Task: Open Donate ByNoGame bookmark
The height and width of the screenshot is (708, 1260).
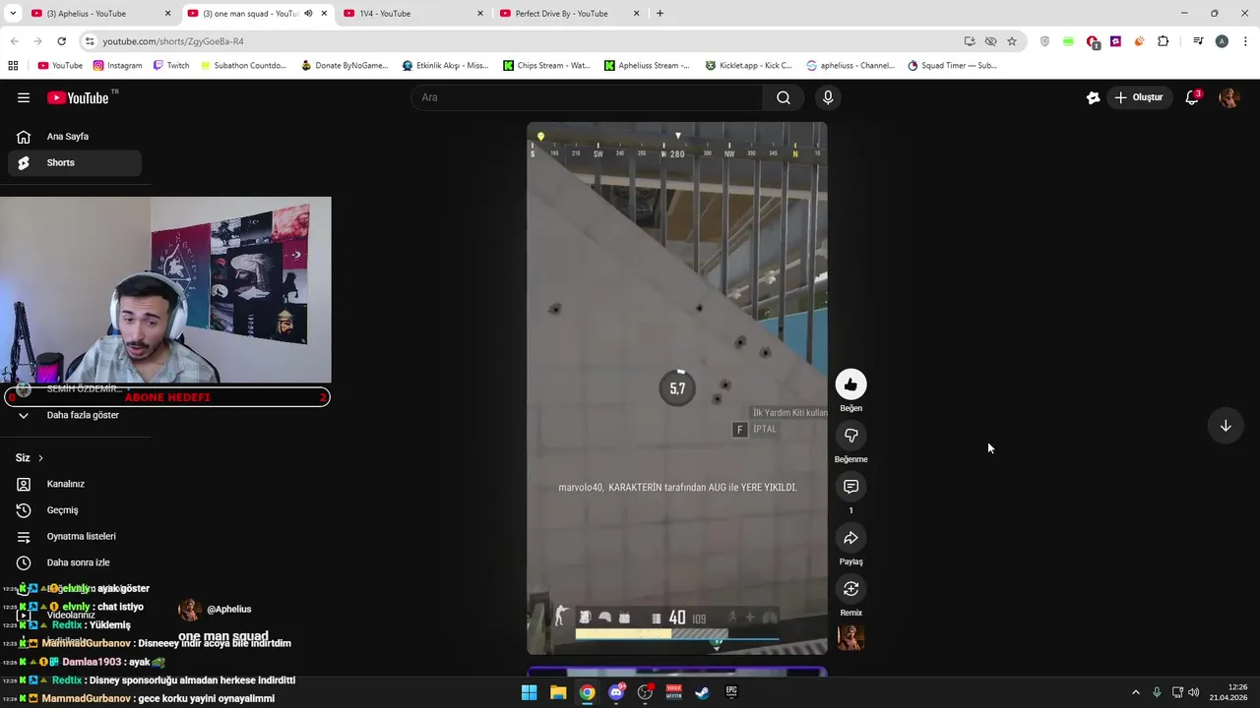Action: tap(345, 66)
